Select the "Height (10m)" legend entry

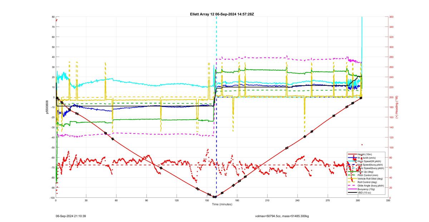pyautogui.click(x=365, y=154)
